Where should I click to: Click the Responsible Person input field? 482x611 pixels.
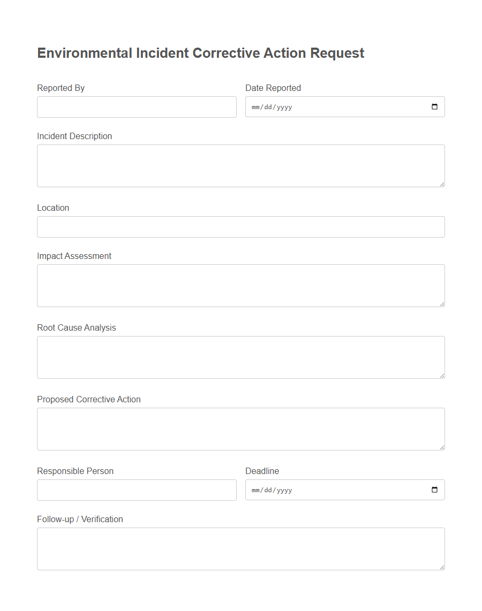(x=137, y=490)
